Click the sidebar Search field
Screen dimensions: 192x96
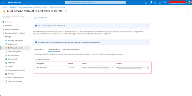[13, 18]
